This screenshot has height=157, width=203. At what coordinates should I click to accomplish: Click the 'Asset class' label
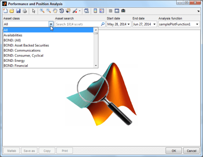(11, 18)
